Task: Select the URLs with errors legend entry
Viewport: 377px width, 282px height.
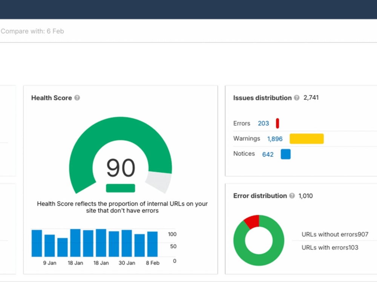Action: point(330,247)
